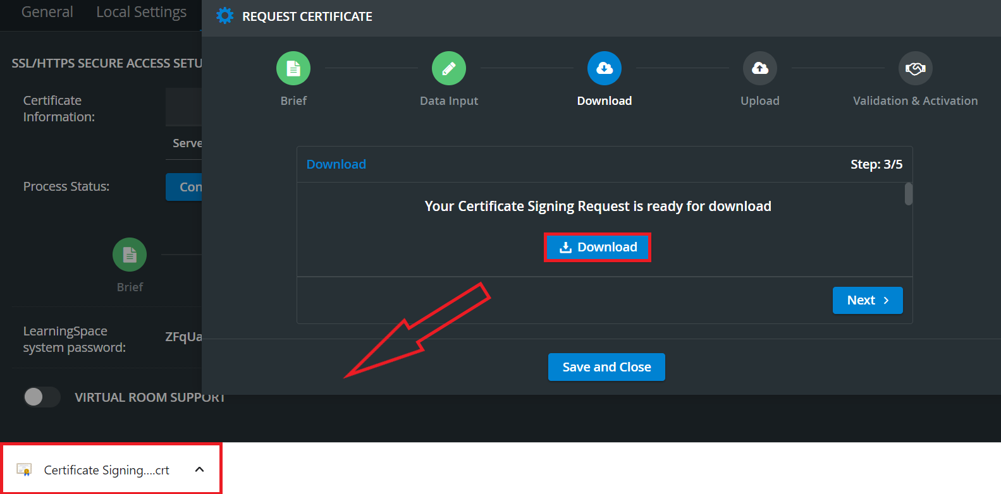
Task: Click Save and Close button
Action: point(606,367)
